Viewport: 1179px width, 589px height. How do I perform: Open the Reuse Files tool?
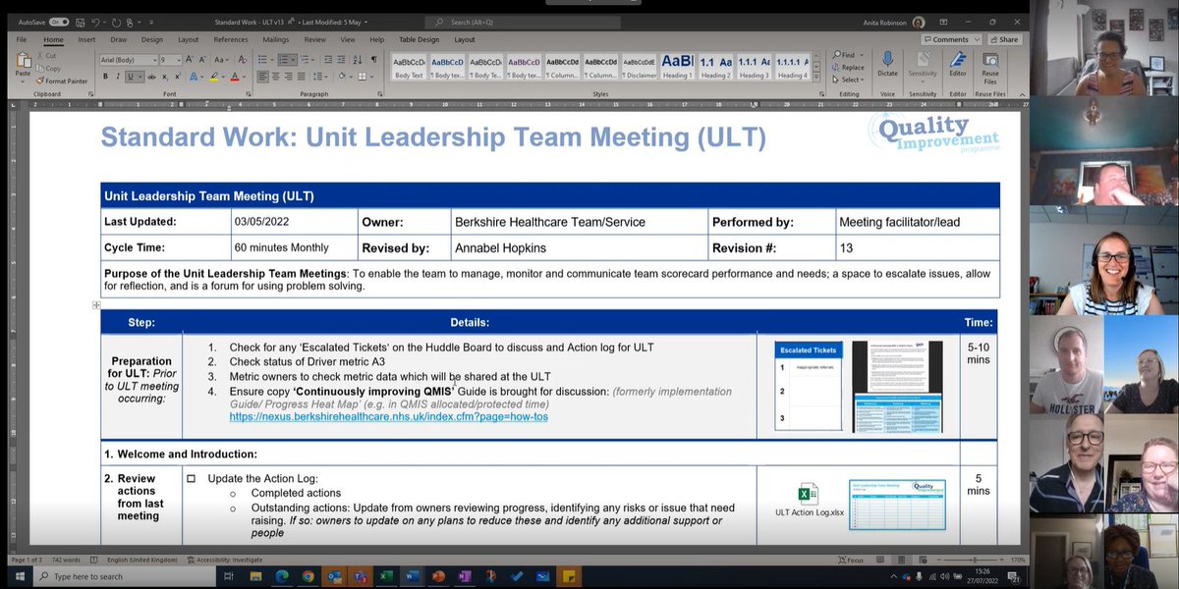(x=990, y=66)
